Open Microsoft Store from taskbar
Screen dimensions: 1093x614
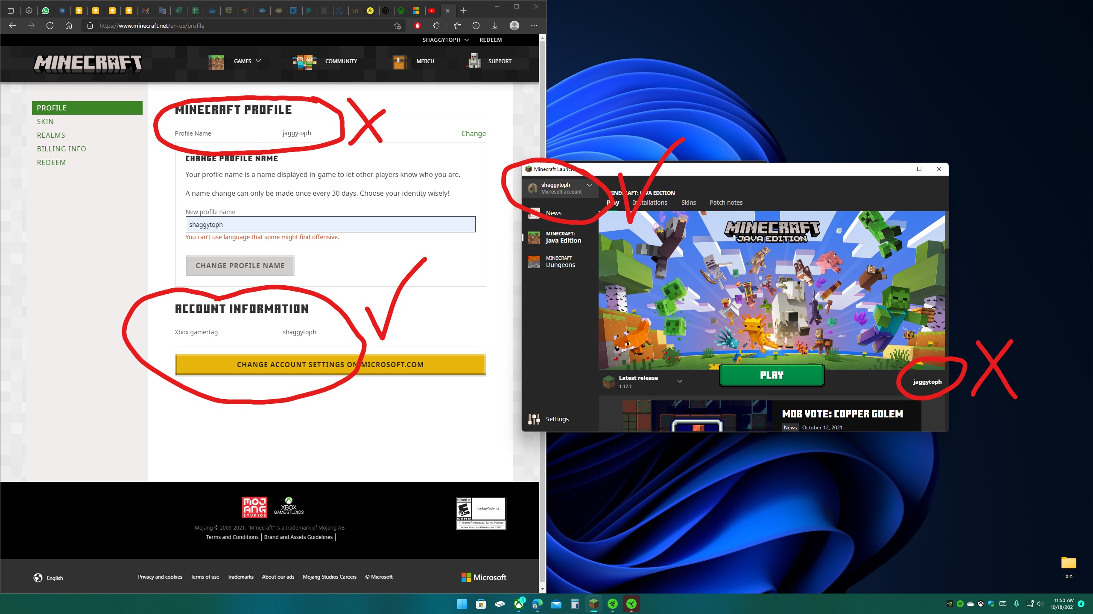tap(481, 604)
